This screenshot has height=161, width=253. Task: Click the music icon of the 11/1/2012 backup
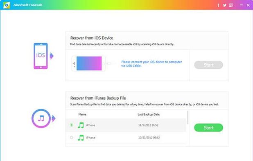point(81,125)
